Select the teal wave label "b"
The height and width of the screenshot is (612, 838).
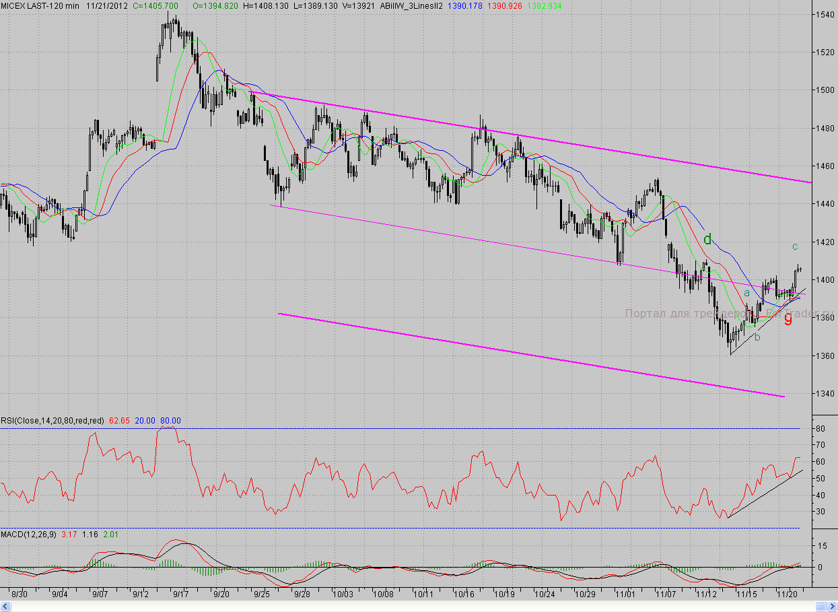pyautogui.click(x=757, y=337)
